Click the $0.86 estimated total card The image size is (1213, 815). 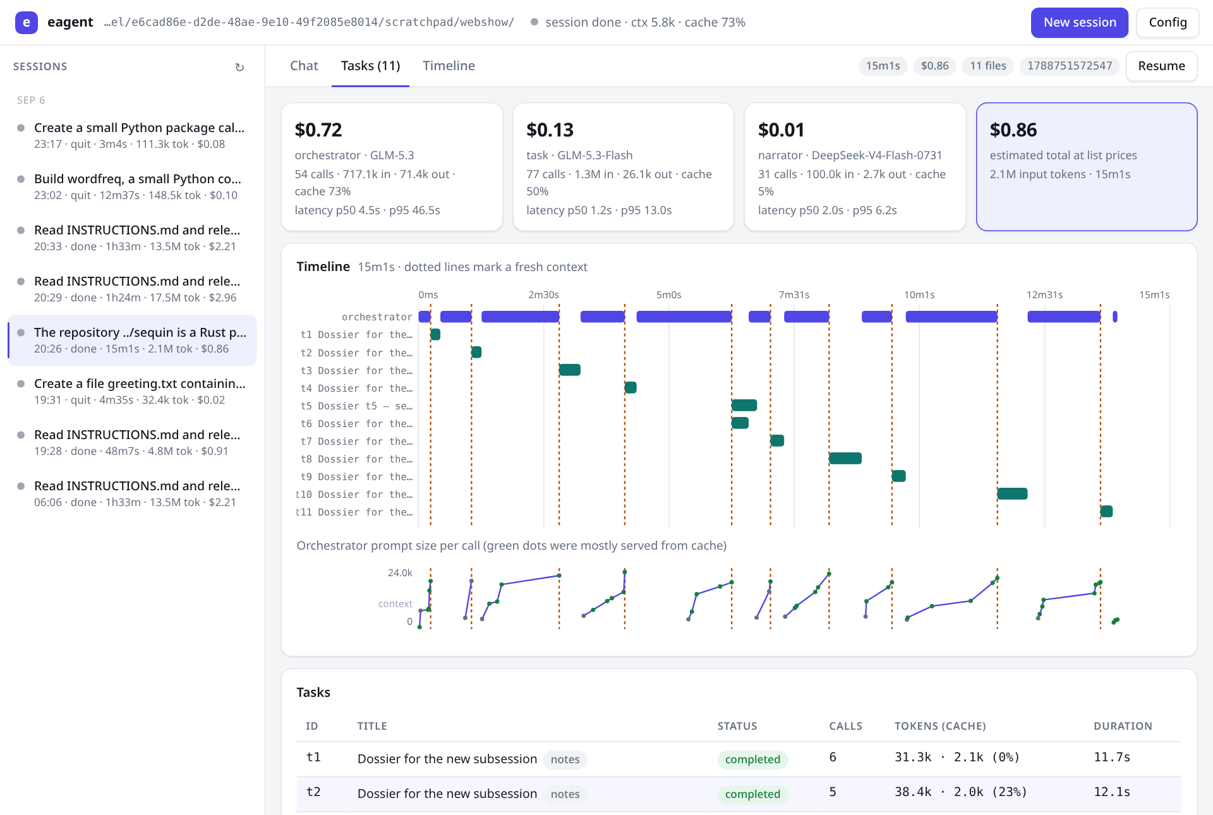point(1087,167)
